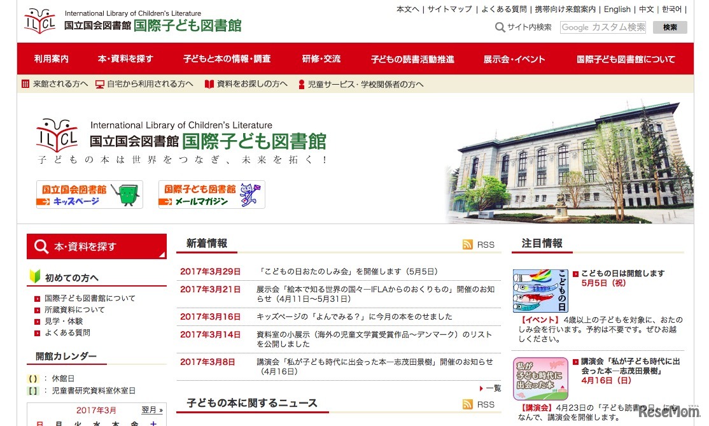The image size is (709, 426).
Task: Open the 本・資料を探す main menu item
Action: pyautogui.click(x=126, y=59)
